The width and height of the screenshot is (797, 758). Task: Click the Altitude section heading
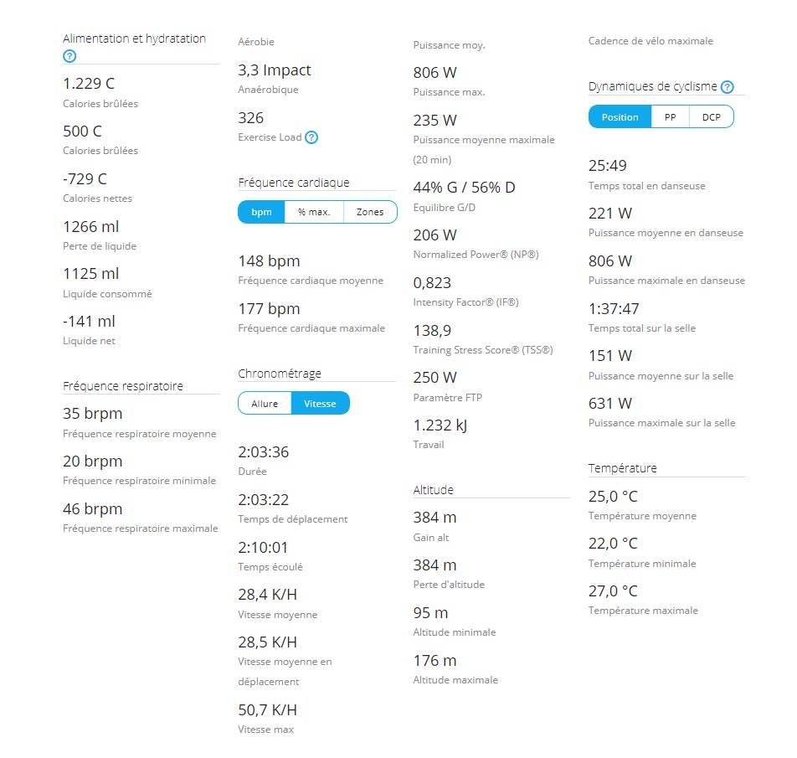[434, 490]
